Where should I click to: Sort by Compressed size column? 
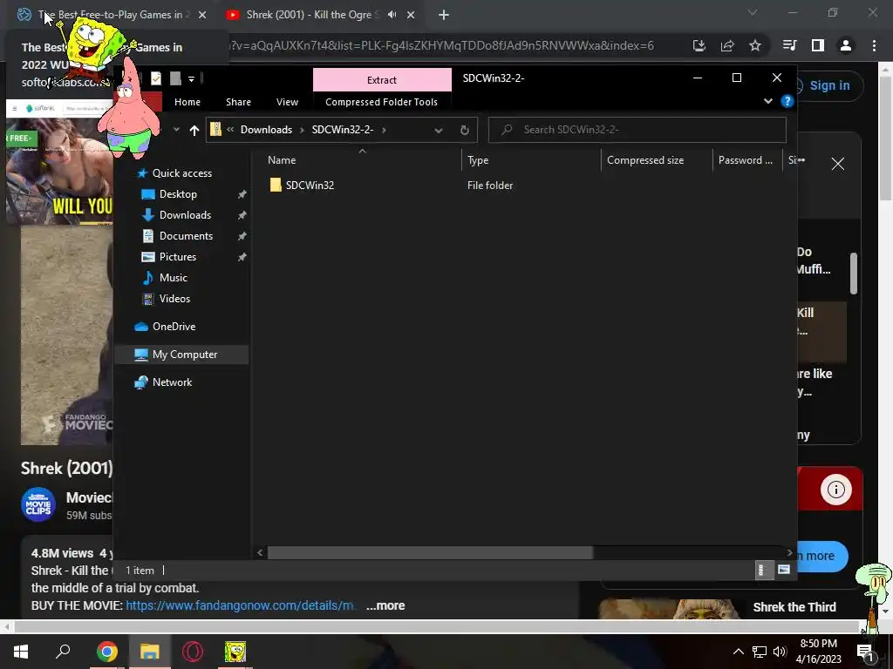point(645,160)
